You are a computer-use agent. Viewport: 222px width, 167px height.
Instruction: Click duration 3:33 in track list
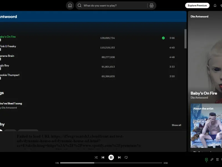[172, 67]
